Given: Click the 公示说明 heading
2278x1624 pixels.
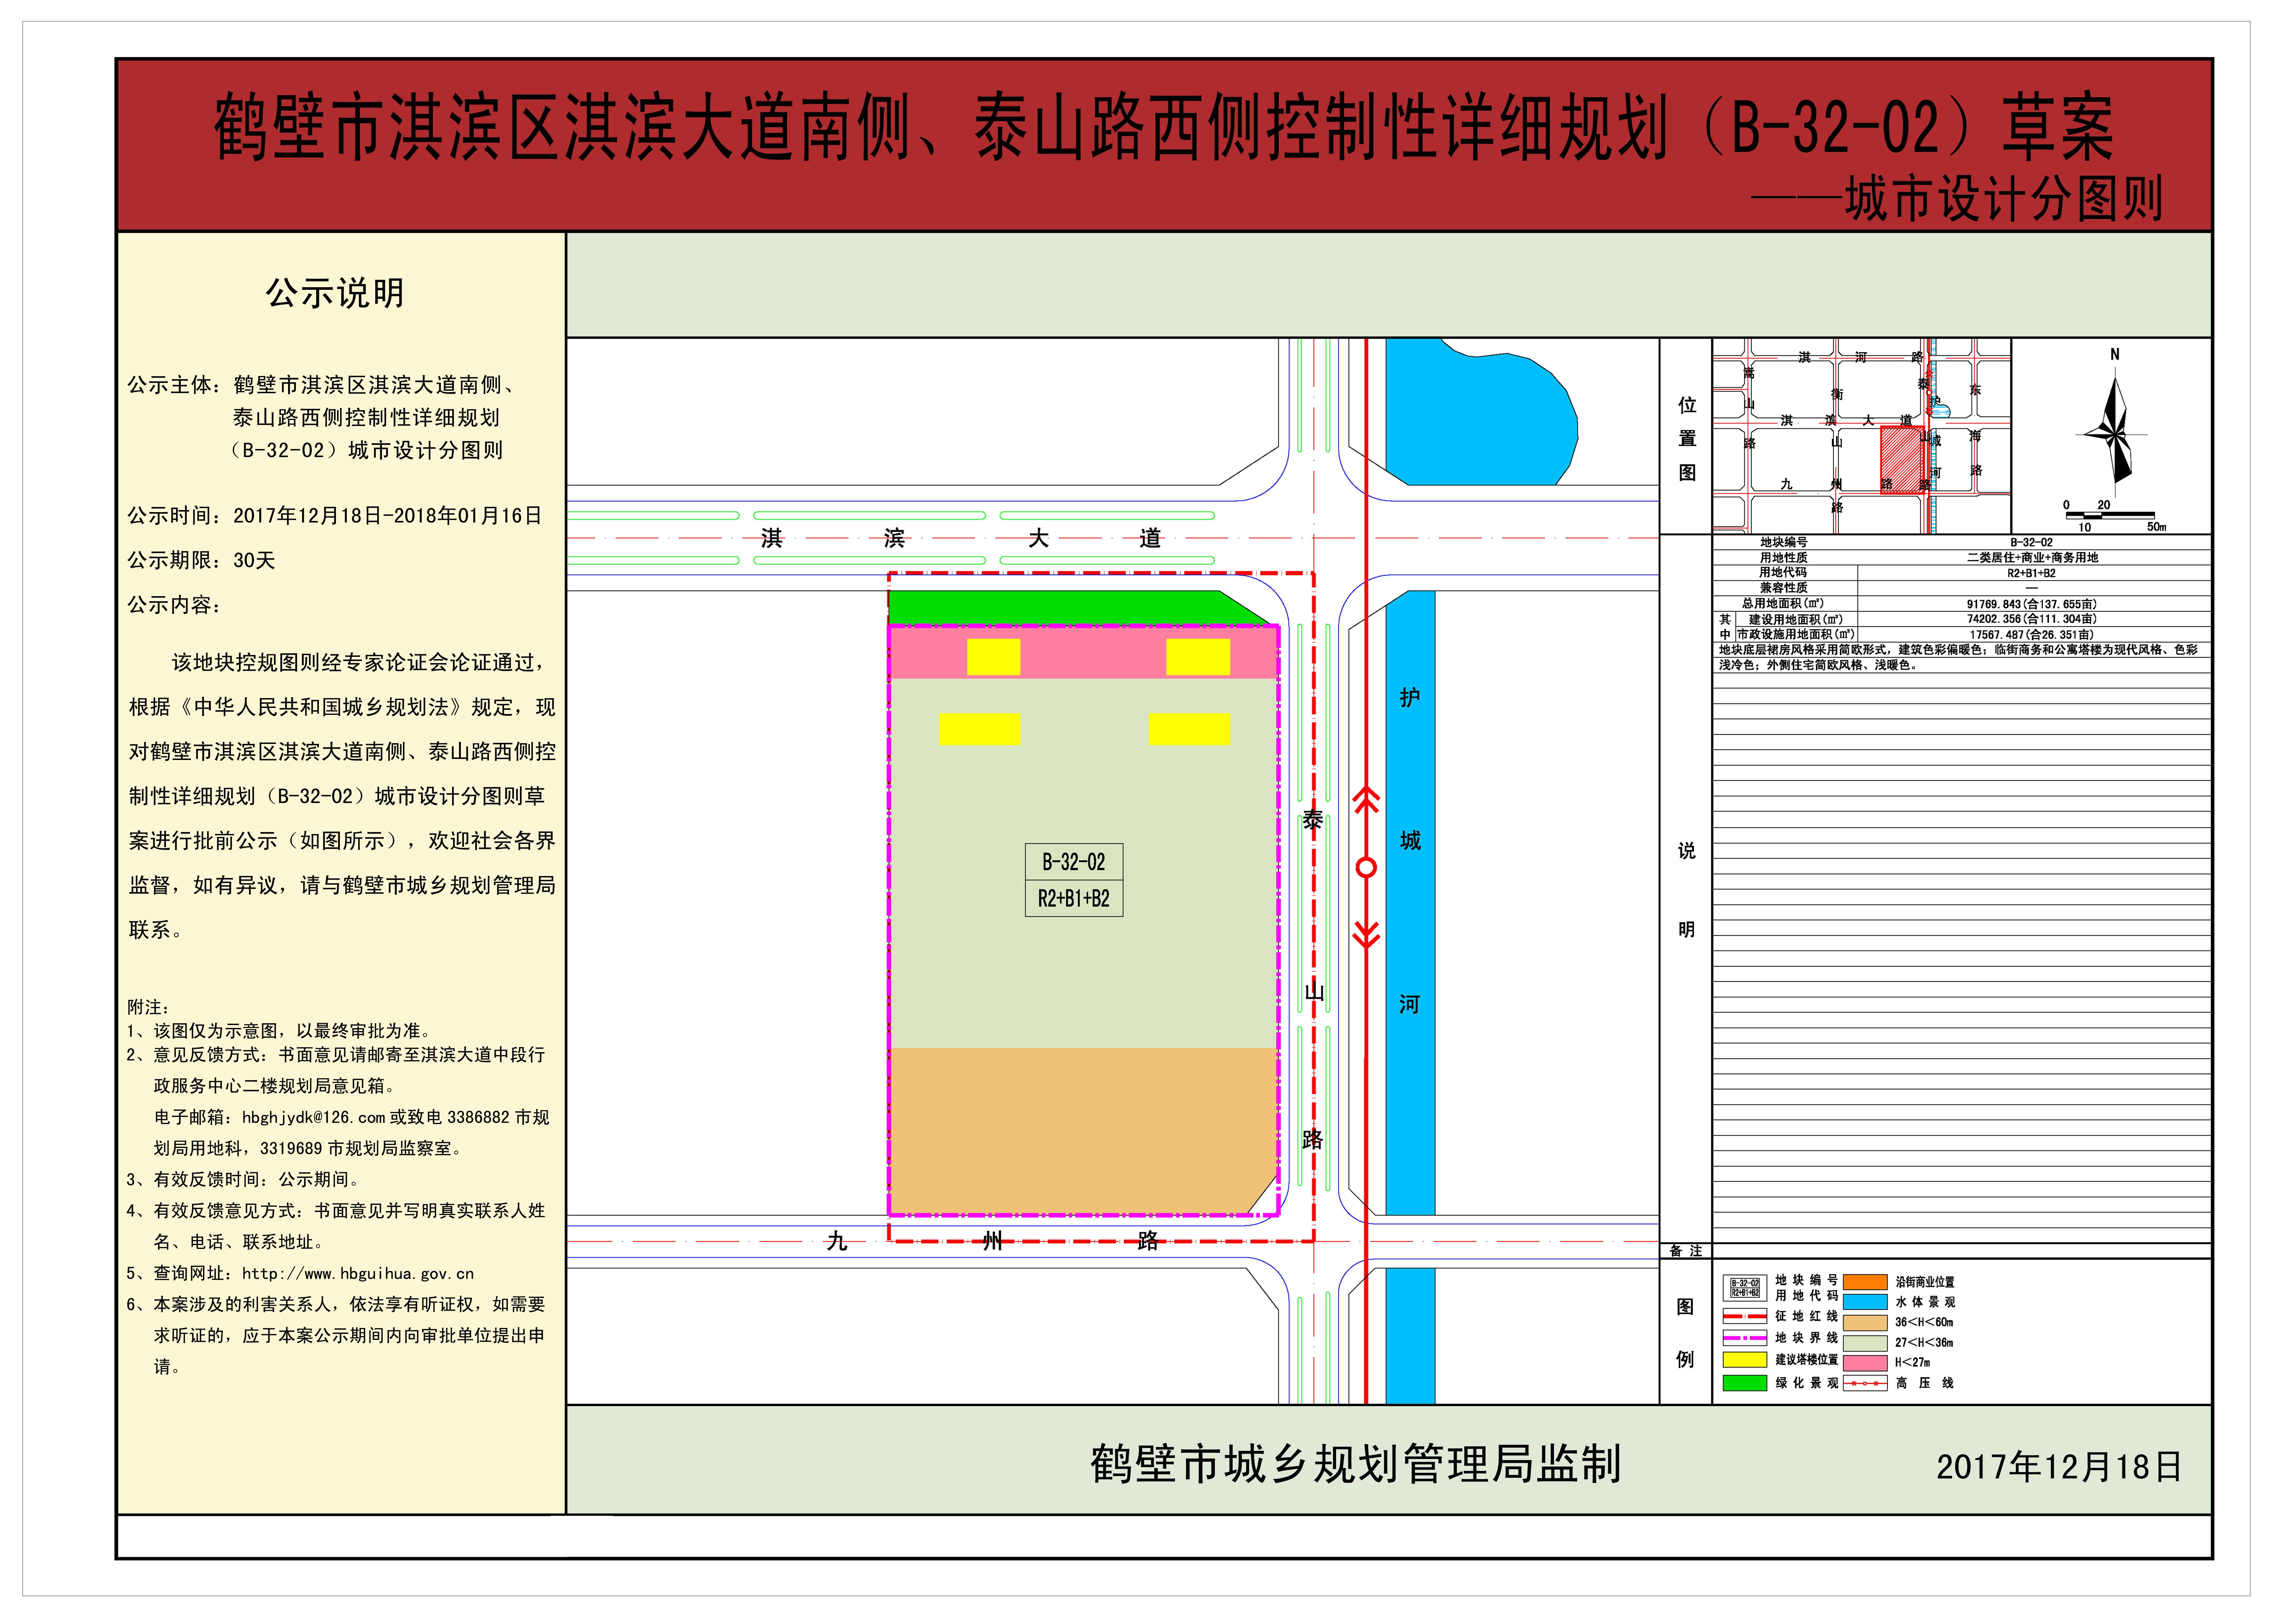Looking at the screenshot, I should 335,293.
